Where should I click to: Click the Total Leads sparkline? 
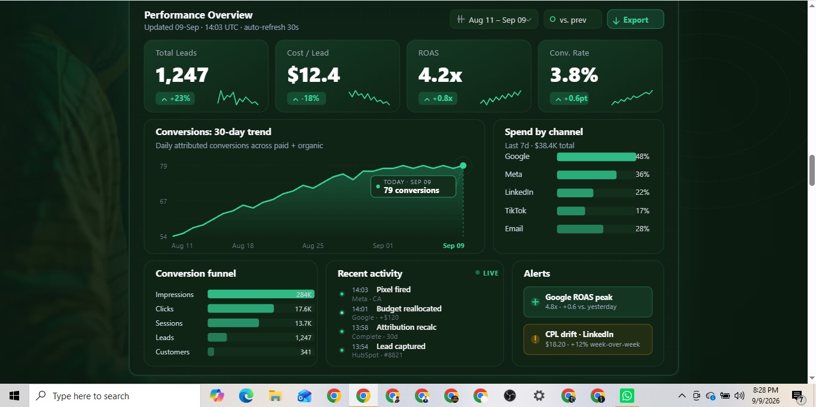tap(238, 98)
